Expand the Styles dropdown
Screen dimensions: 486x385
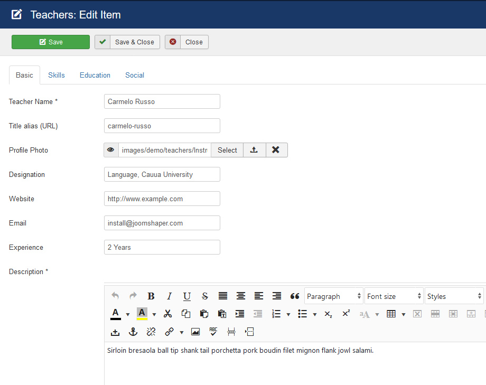pyautogui.click(x=454, y=296)
